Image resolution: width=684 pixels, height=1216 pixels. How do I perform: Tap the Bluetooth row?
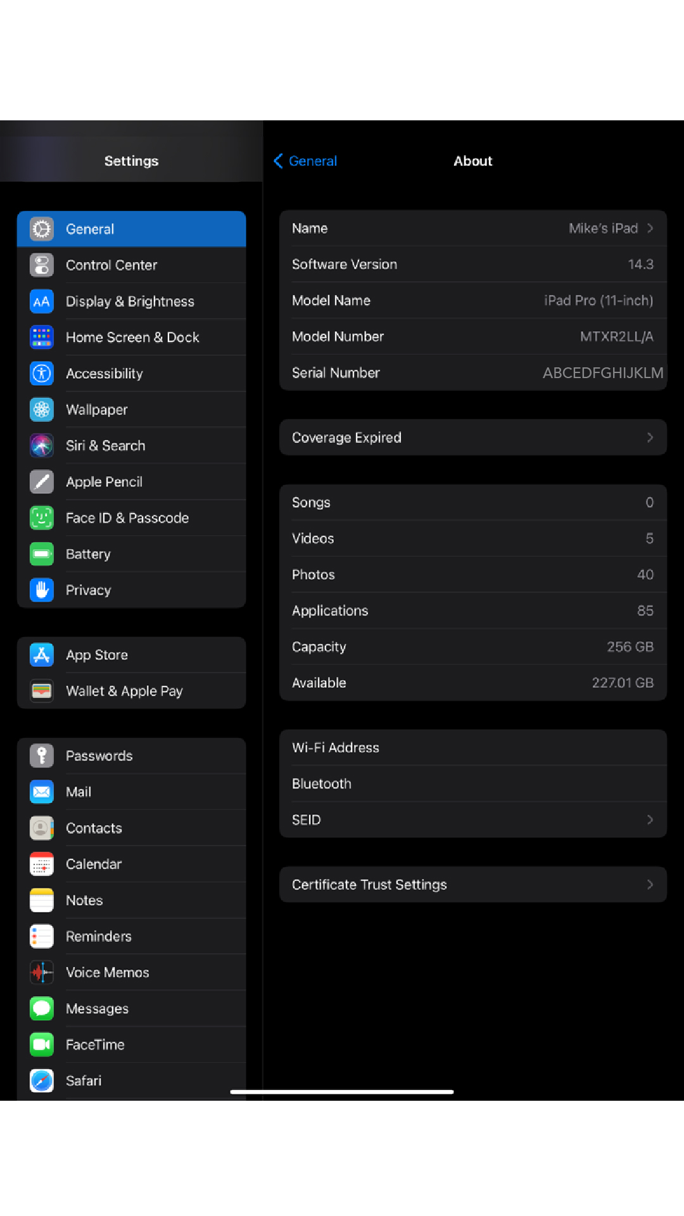pyautogui.click(x=473, y=784)
